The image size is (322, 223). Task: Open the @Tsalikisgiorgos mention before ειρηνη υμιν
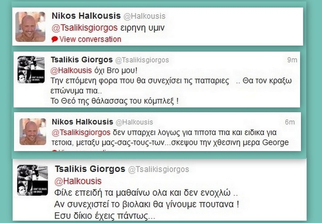pyautogui.click(x=84, y=28)
